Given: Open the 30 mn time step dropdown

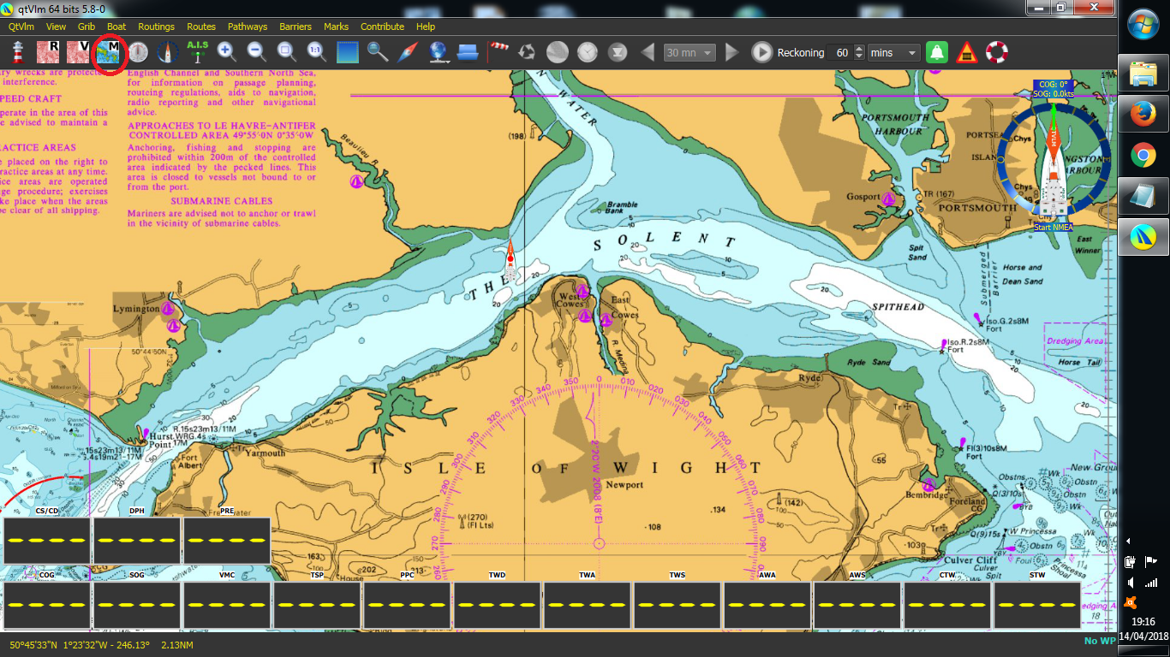Looking at the screenshot, I should 690,53.
